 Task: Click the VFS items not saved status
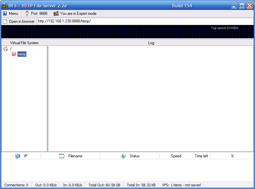pyautogui.click(x=181, y=185)
